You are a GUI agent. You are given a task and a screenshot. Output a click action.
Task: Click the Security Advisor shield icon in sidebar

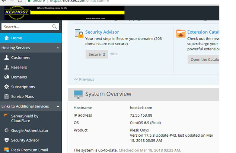pos(6,140)
